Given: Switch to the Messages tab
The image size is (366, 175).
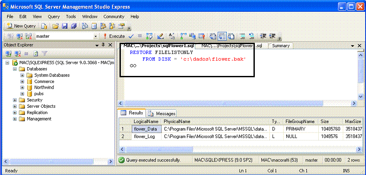Looking at the screenshot, I should [x=162, y=114].
